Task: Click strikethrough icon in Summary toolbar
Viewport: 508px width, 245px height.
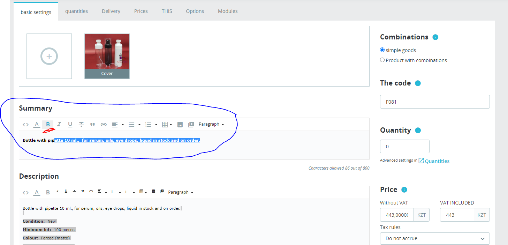Action: click(81, 124)
